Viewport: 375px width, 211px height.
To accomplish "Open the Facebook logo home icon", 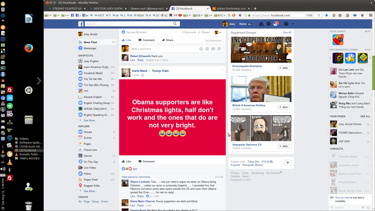I will [x=81, y=24].
